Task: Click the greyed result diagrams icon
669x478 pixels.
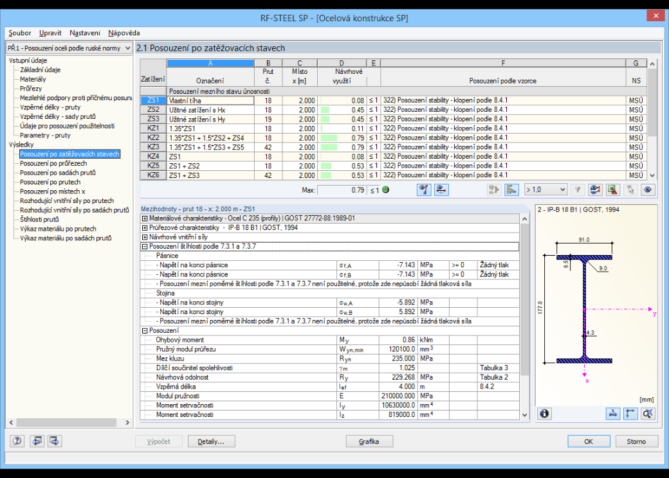Action: 493,190
